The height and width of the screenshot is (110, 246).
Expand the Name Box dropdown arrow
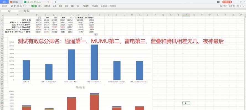pos(18,11)
